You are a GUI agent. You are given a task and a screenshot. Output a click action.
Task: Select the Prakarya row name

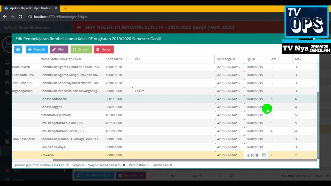[47, 155]
